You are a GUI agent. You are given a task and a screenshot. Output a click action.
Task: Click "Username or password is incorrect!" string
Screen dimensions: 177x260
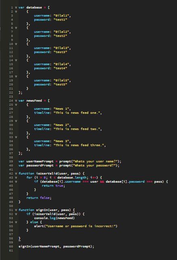click(80, 226)
